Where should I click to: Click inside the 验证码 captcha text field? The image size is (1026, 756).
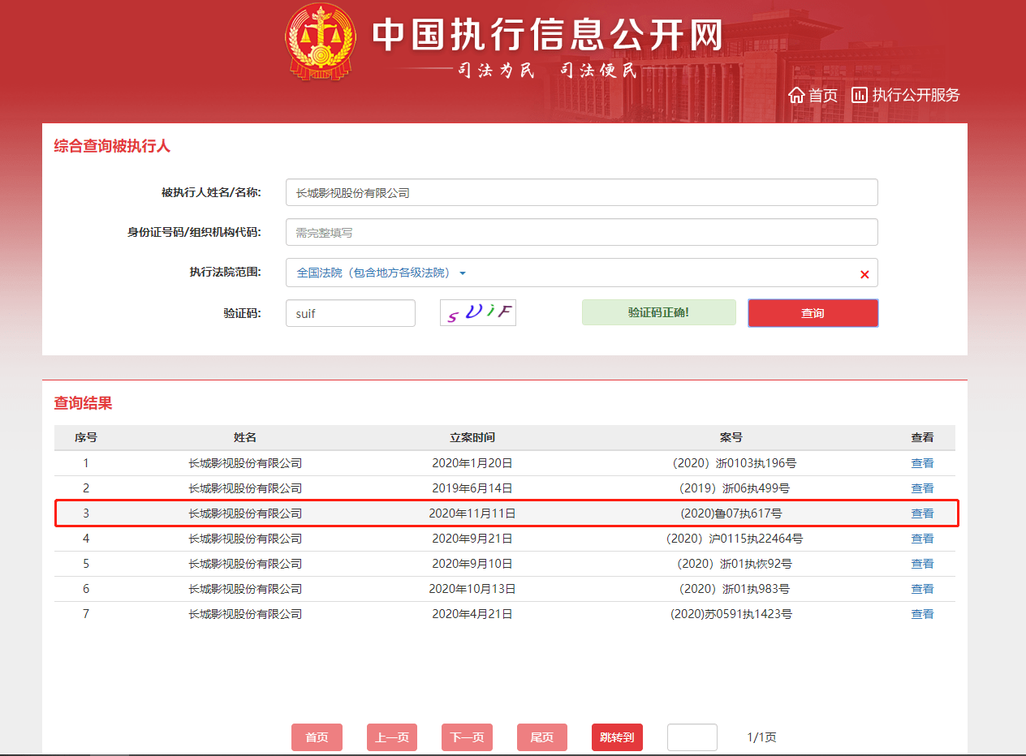[350, 312]
